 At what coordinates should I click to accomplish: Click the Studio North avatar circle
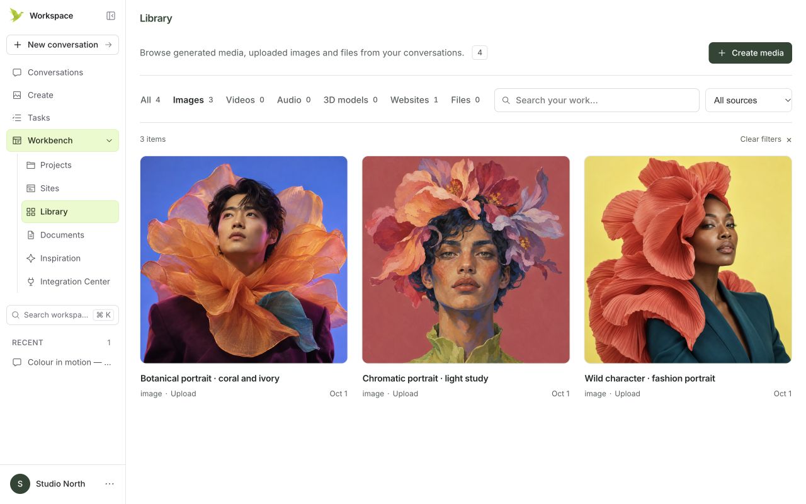(x=20, y=484)
